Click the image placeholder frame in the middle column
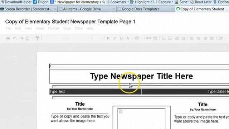This screenshot has width=229, height=129. [x=141, y=118]
